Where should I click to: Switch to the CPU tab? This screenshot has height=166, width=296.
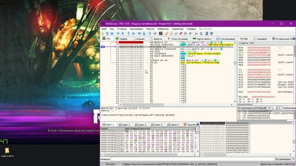(x=107, y=39)
